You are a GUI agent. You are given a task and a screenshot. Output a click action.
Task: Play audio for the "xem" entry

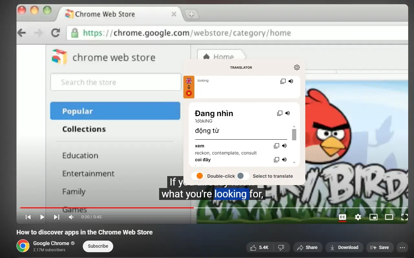click(x=284, y=146)
